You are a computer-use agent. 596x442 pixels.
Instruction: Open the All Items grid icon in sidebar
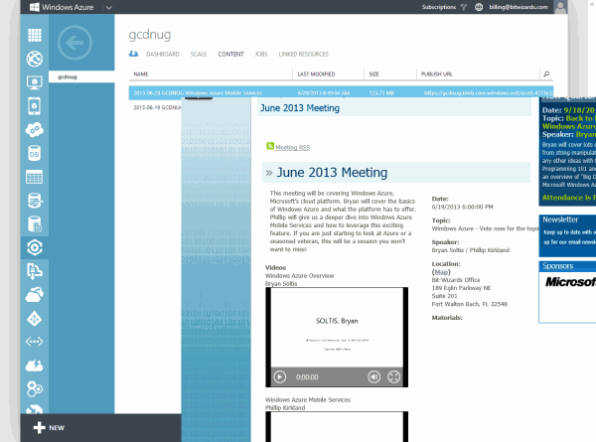(x=34, y=36)
